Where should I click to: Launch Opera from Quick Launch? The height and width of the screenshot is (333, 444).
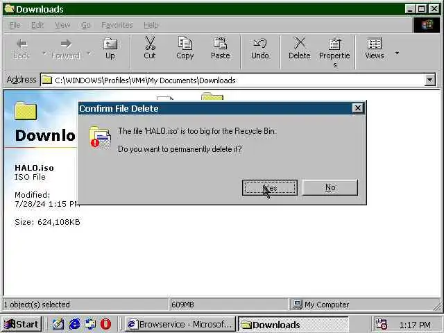[106, 324]
